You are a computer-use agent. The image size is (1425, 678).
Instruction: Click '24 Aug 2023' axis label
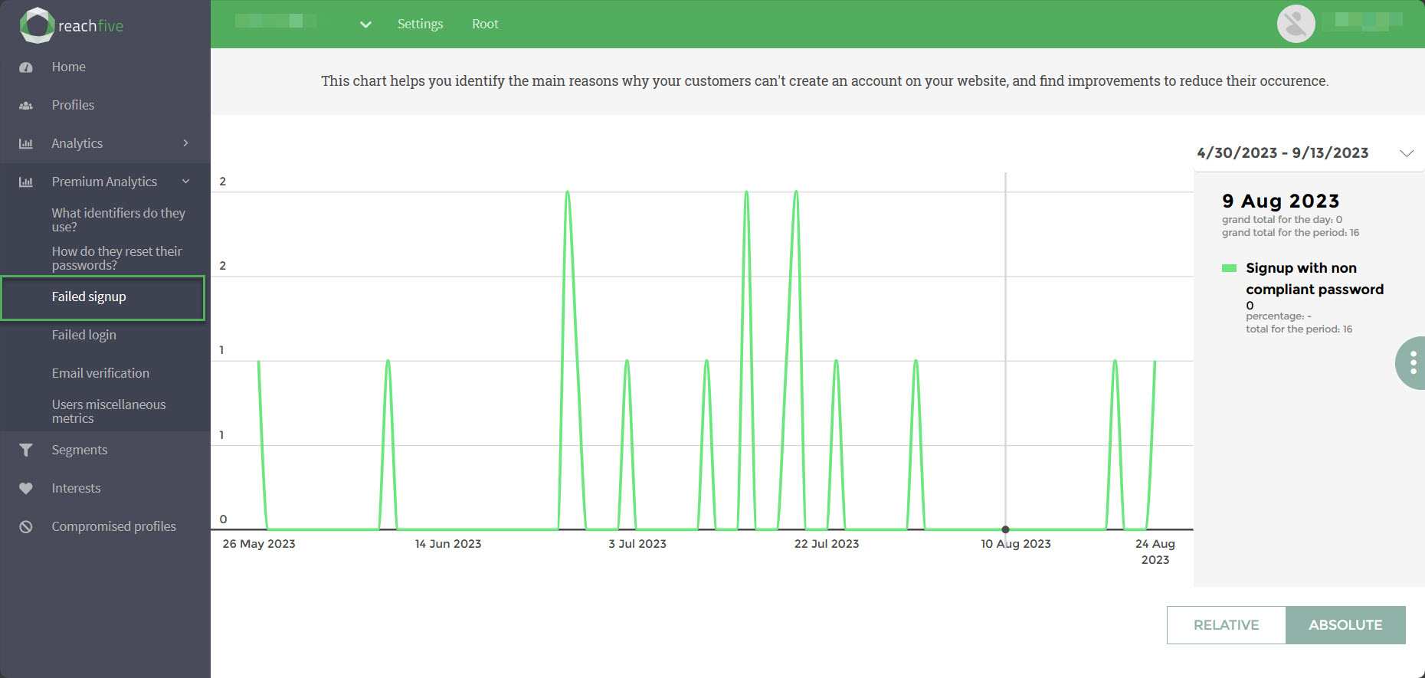[1155, 552]
